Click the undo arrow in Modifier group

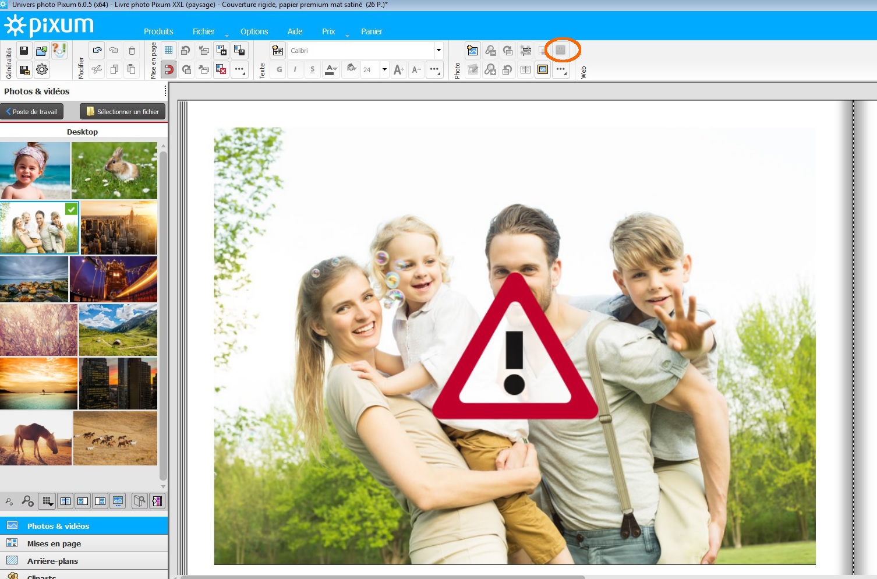[x=97, y=51]
